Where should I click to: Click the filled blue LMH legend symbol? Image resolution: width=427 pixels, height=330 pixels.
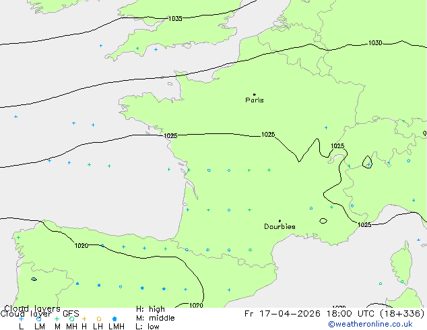coord(114,319)
